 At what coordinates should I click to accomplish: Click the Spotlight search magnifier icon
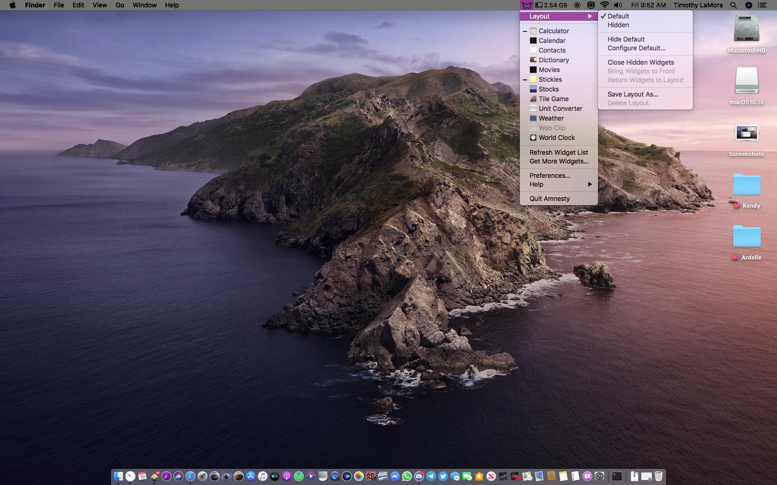734,5
